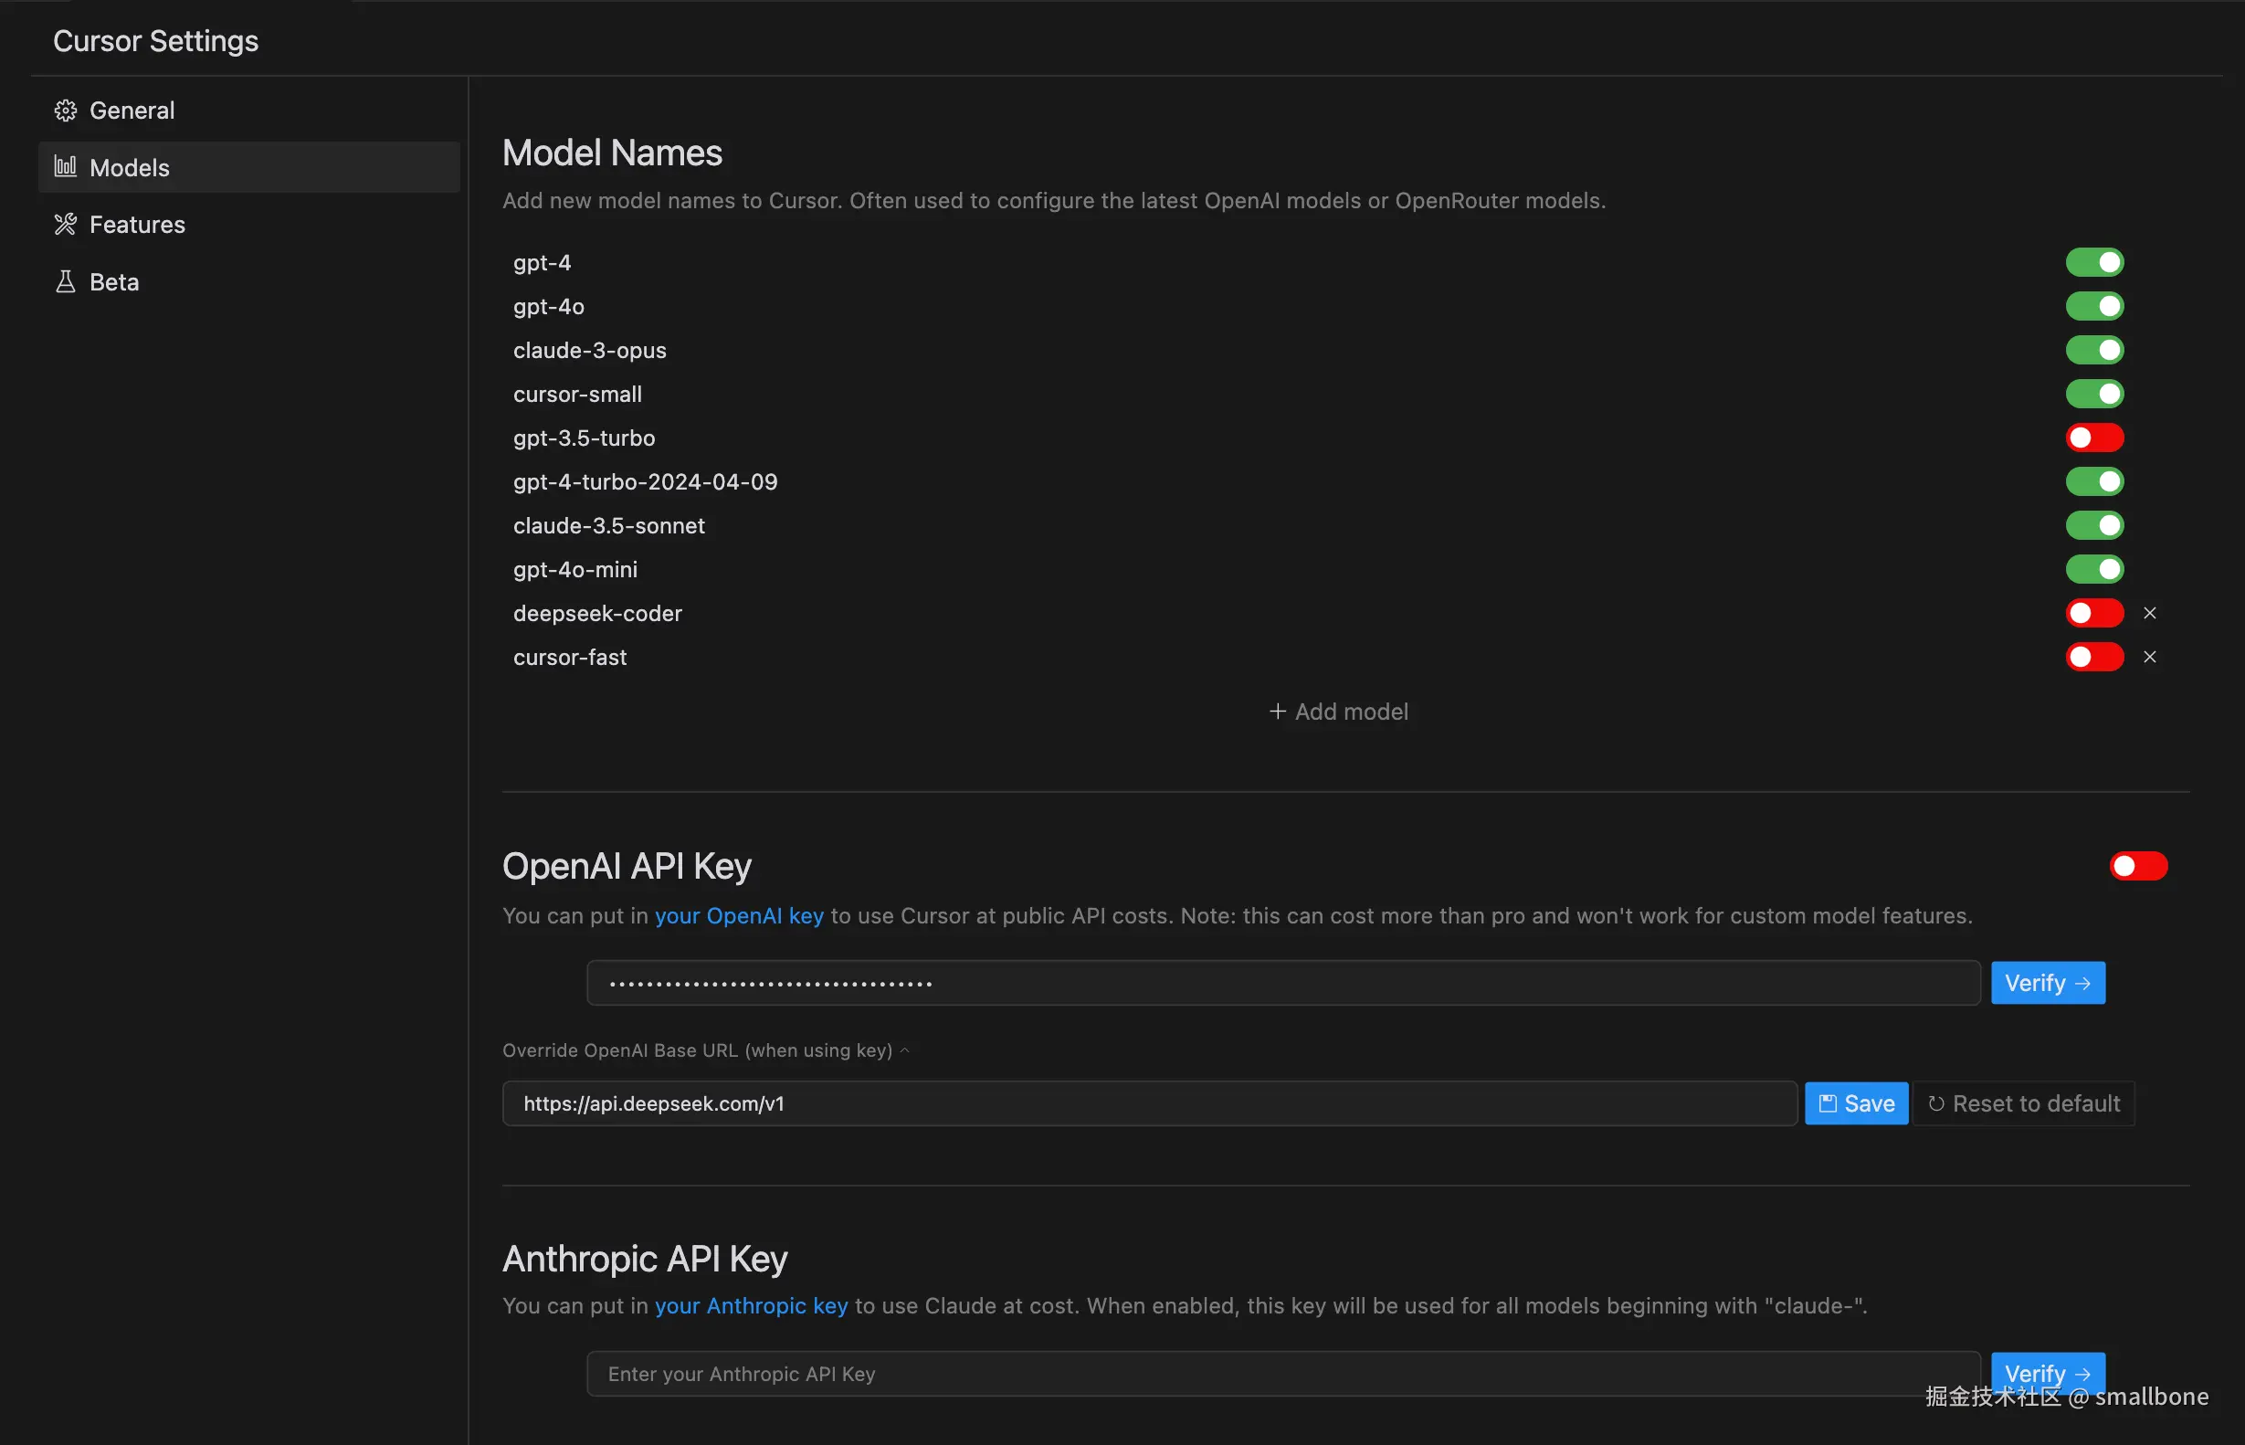Save the OpenAI base URL override
This screenshot has width=2245, height=1445.
pyautogui.click(x=1856, y=1103)
